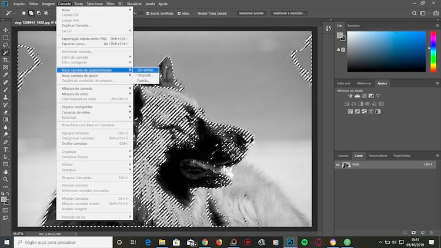The height and width of the screenshot is (248, 441).
Task: Select the Move tool
Action: [5, 30]
